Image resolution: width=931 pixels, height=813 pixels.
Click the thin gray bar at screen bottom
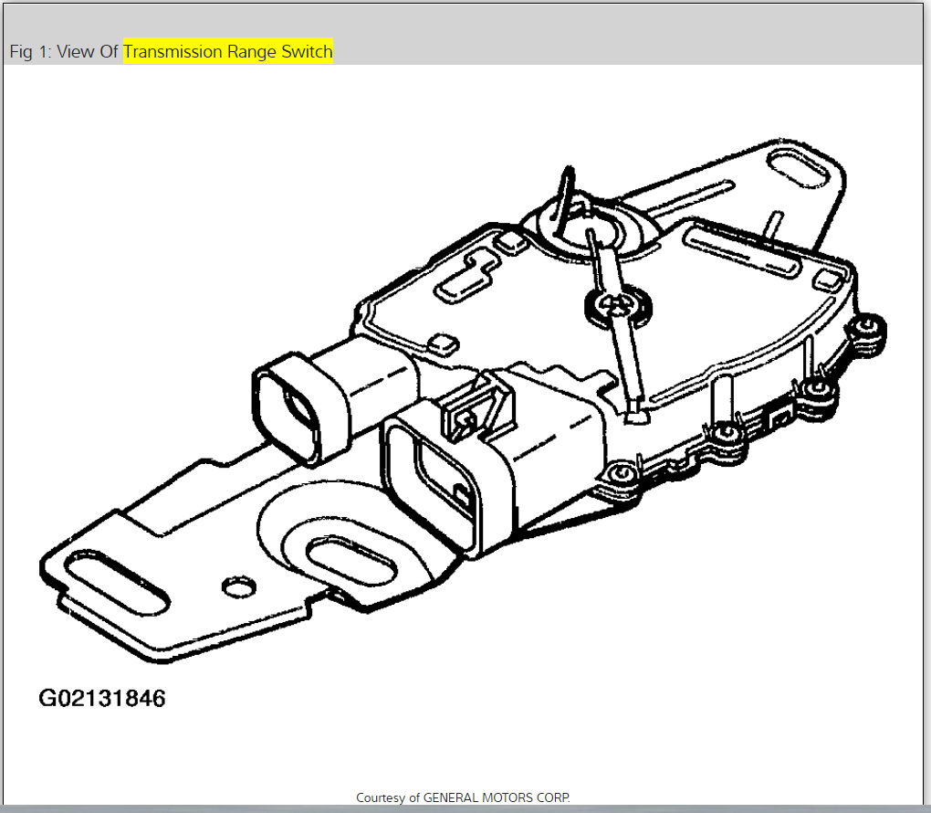click(x=465, y=809)
